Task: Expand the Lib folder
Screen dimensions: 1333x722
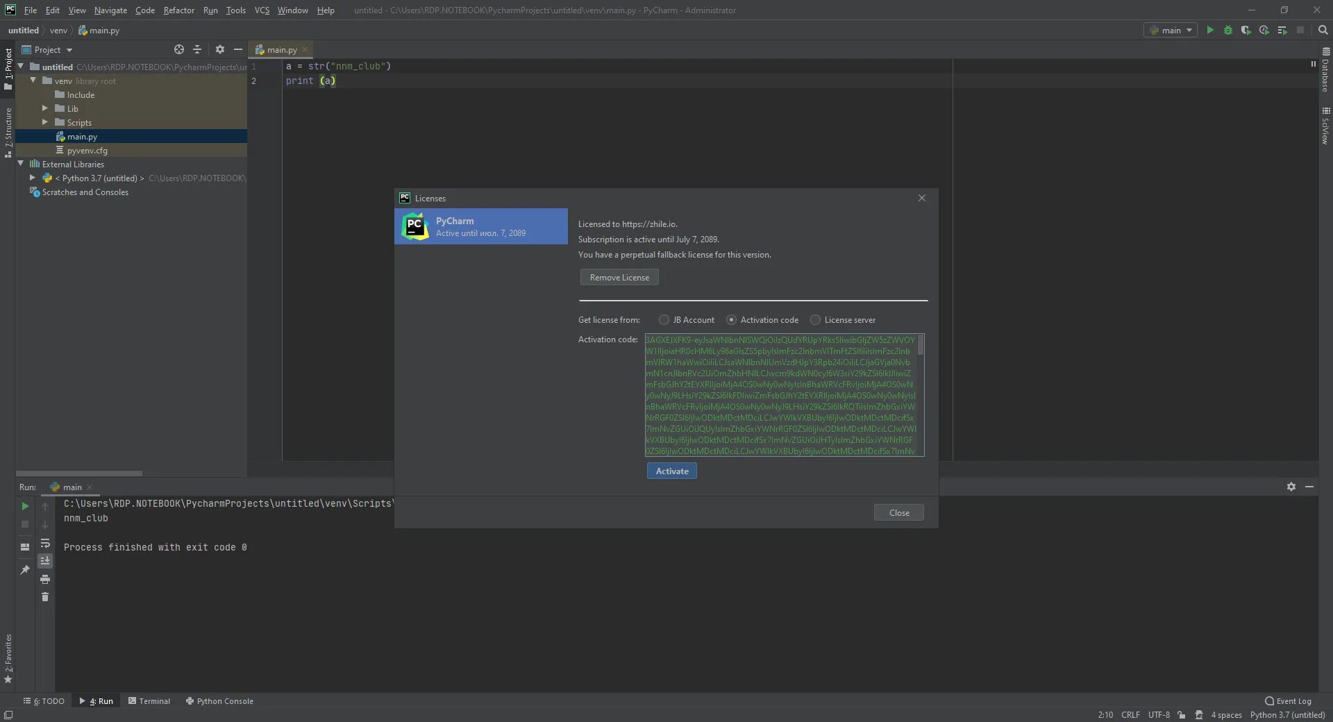Action: click(45, 108)
